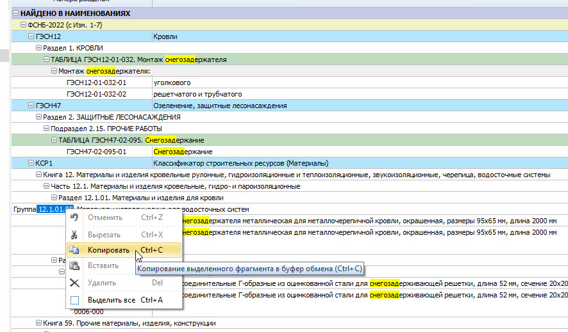Collapse 'Книга 59' tree node

pos(38,324)
